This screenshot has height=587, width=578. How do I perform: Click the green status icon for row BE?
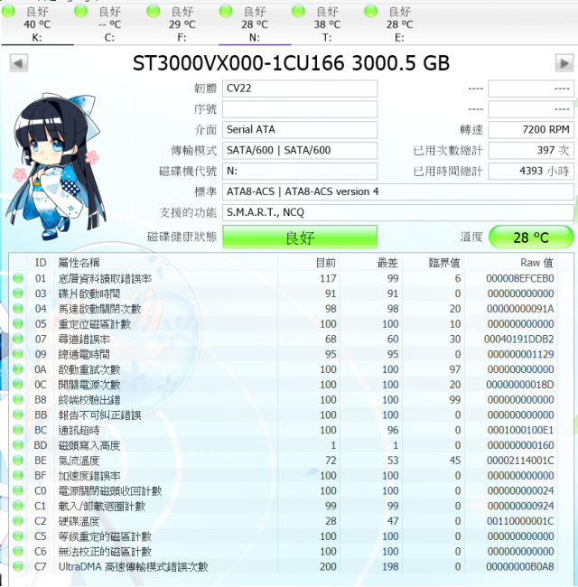[x=18, y=460]
